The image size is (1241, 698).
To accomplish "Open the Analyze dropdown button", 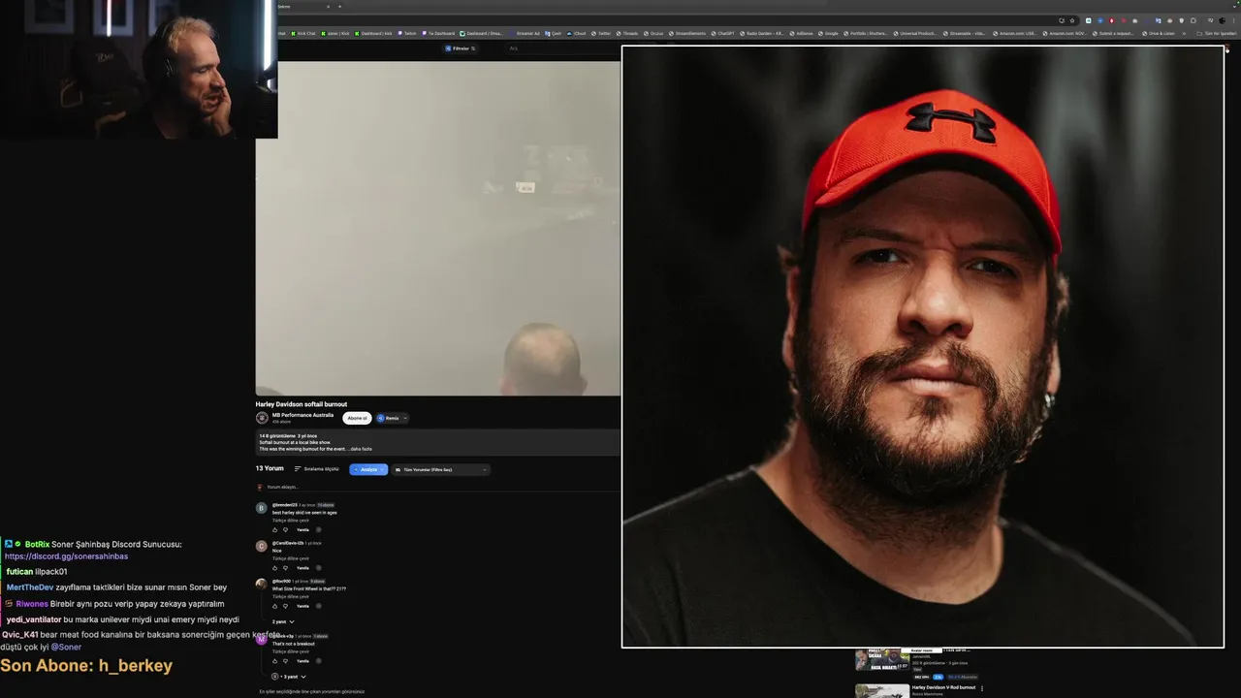I will pyautogui.click(x=368, y=469).
